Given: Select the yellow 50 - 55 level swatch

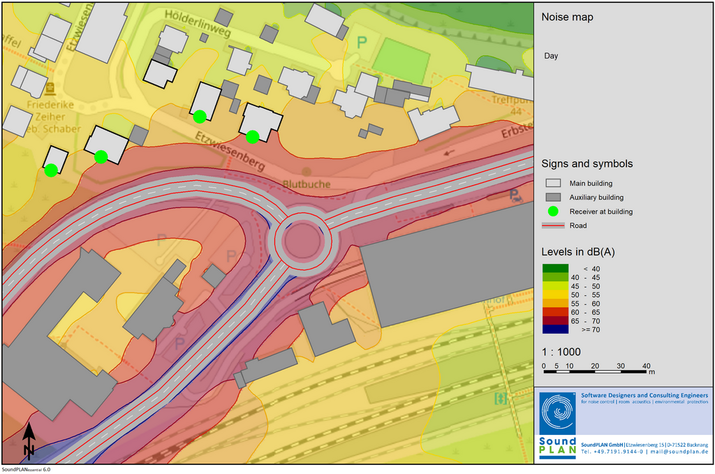Looking at the screenshot, I should click(556, 295).
